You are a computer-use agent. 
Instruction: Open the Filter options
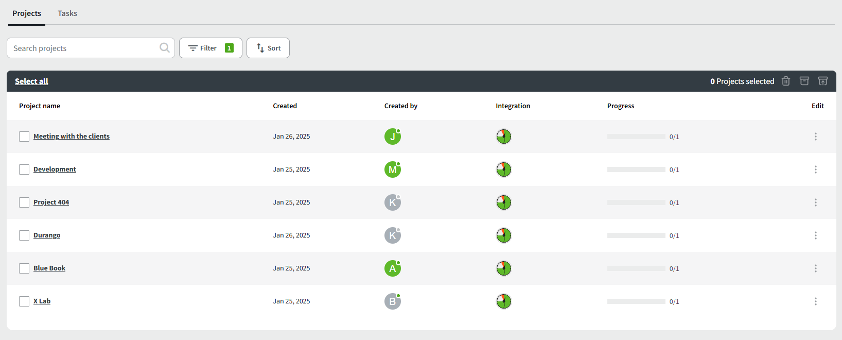[x=210, y=48]
